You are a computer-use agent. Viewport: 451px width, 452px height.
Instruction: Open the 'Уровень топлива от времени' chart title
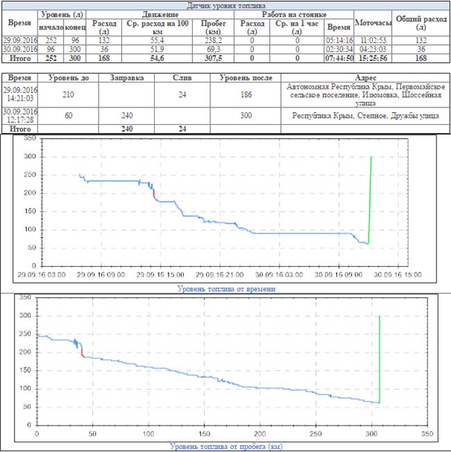(226, 288)
